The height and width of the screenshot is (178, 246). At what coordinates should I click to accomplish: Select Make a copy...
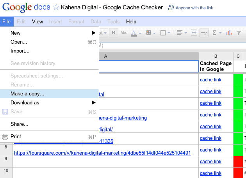[x=50, y=93]
